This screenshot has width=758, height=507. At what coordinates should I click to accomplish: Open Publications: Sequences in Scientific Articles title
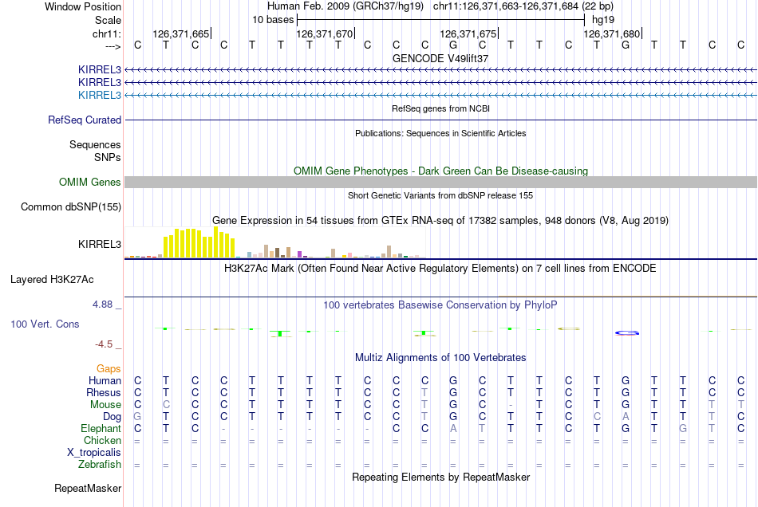(440, 133)
